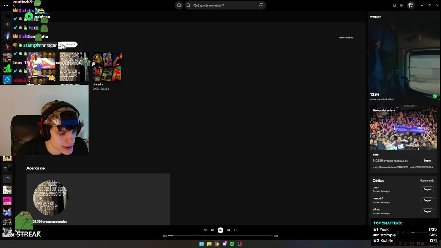
Task: Collapse Your Library sidebar icon
Action: 7,16
